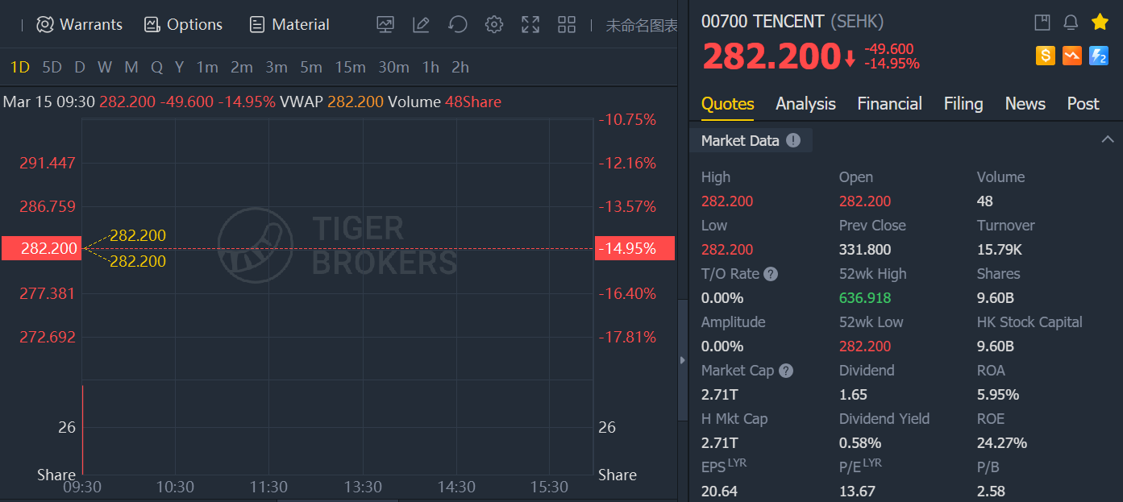The height and width of the screenshot is (502, 1123).
Task: Open the Market Cap help tooltip
Action: click(x=787, y=371)
